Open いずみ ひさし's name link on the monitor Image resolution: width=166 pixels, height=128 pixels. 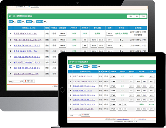(x=25, y=51)
